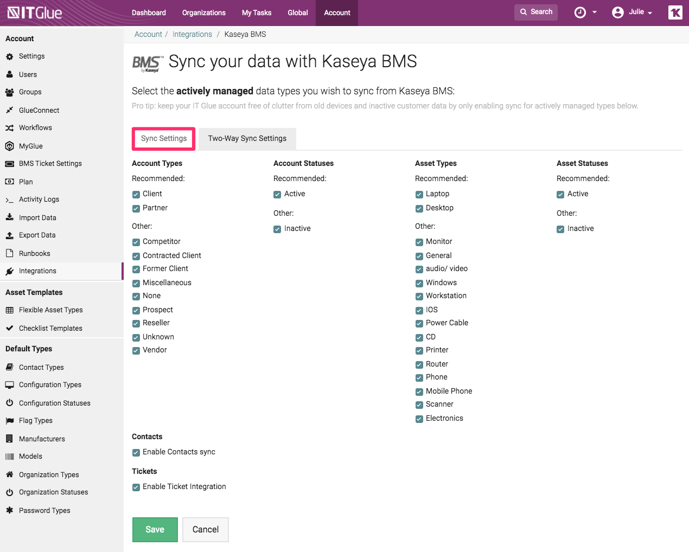Image resolution: width=689 pixels, height=552 pixels.
Task: Open Settings via the gear icon
Action: (x=10, y=56)
